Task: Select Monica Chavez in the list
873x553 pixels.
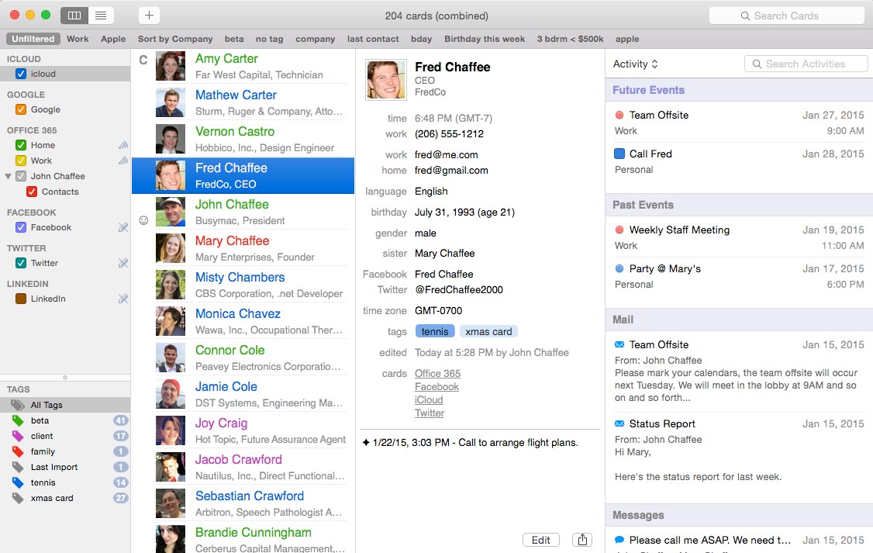Action: [243, 321]
